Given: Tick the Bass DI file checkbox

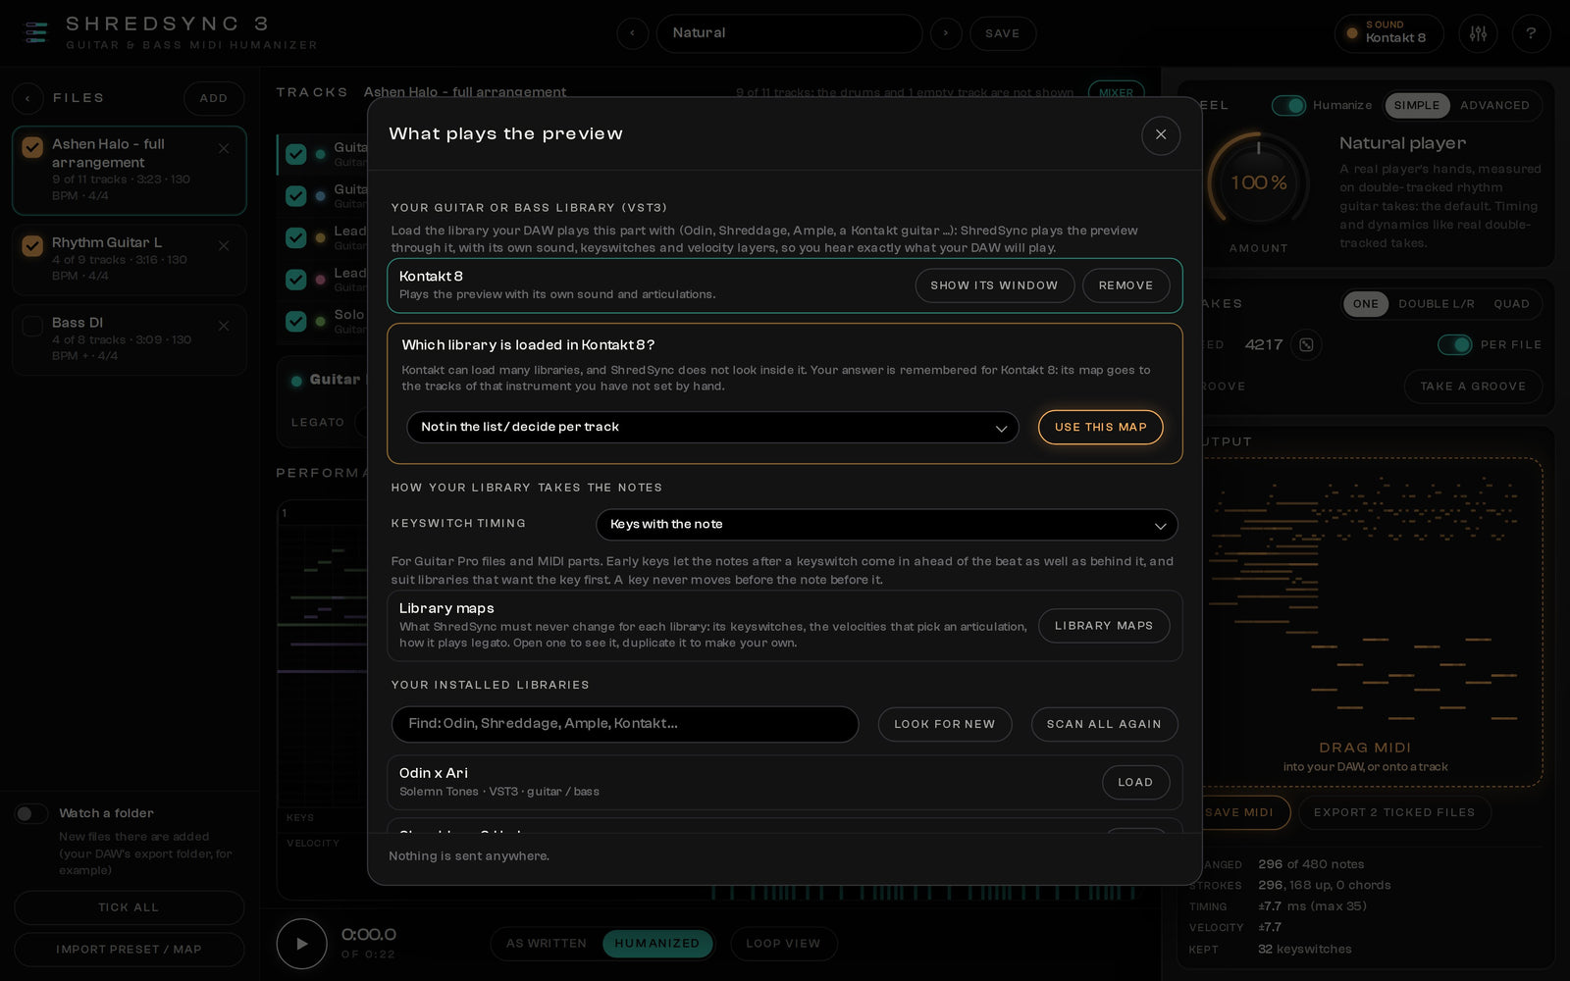Looking at the screenshot, I should pyautogui.click(x=32, y=326).
